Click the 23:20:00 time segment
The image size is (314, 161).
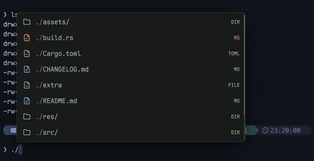pos(285,131)
